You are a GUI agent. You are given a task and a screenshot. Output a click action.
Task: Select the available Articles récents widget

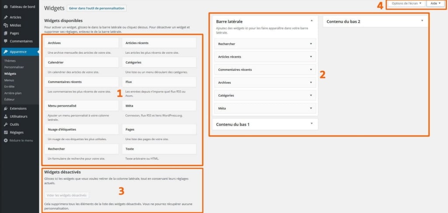coord(159,43)
